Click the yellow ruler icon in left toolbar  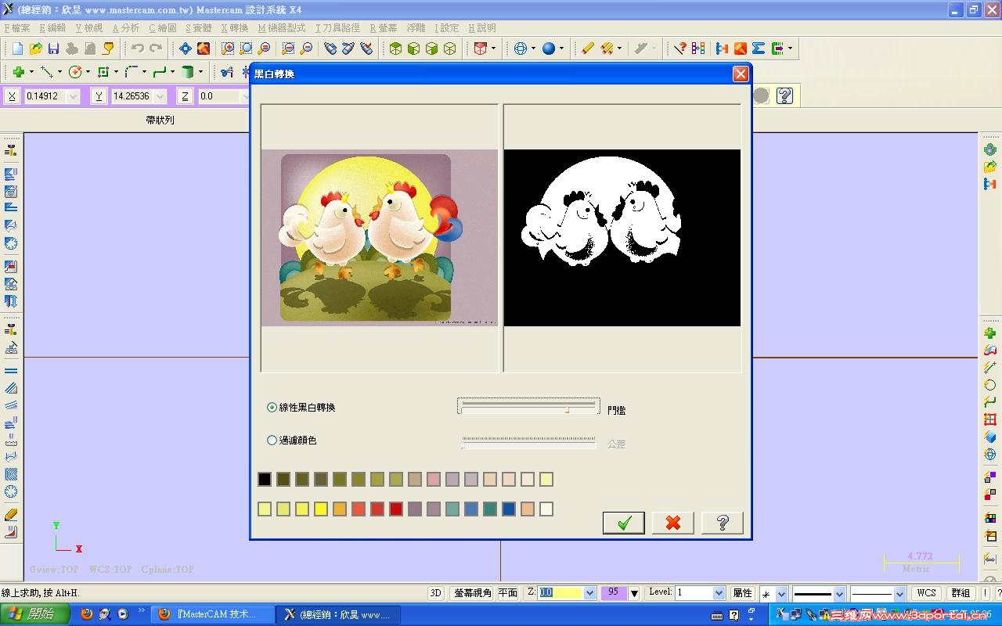(11, 515)
